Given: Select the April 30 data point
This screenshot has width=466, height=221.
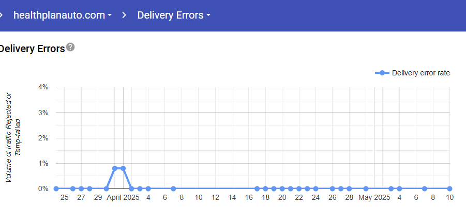Looking at the screenshot, I should pyautogui.click(x=366, y=188).
